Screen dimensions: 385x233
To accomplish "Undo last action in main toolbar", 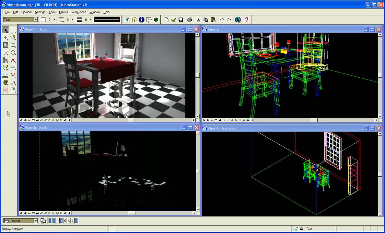I will [x=222, y=20].
